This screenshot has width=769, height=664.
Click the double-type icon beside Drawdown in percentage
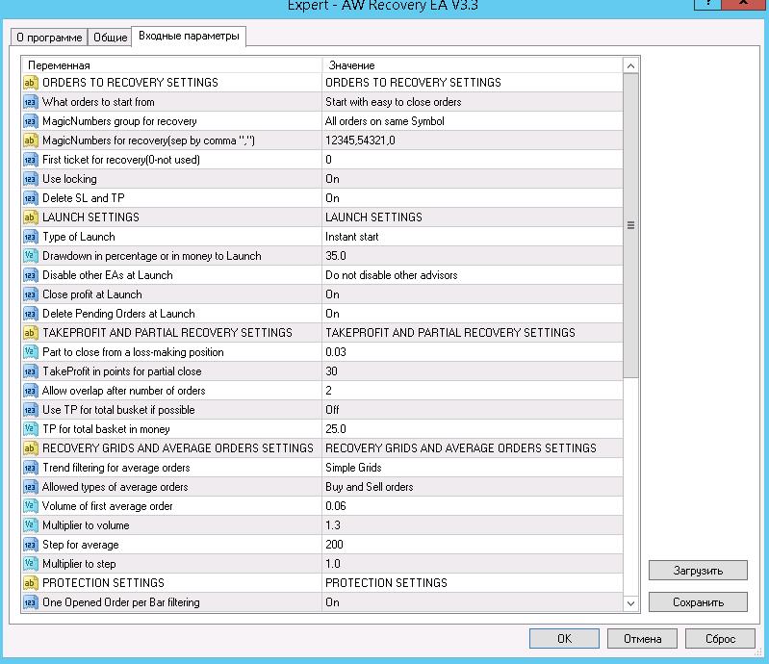click(x=31, y=256)
